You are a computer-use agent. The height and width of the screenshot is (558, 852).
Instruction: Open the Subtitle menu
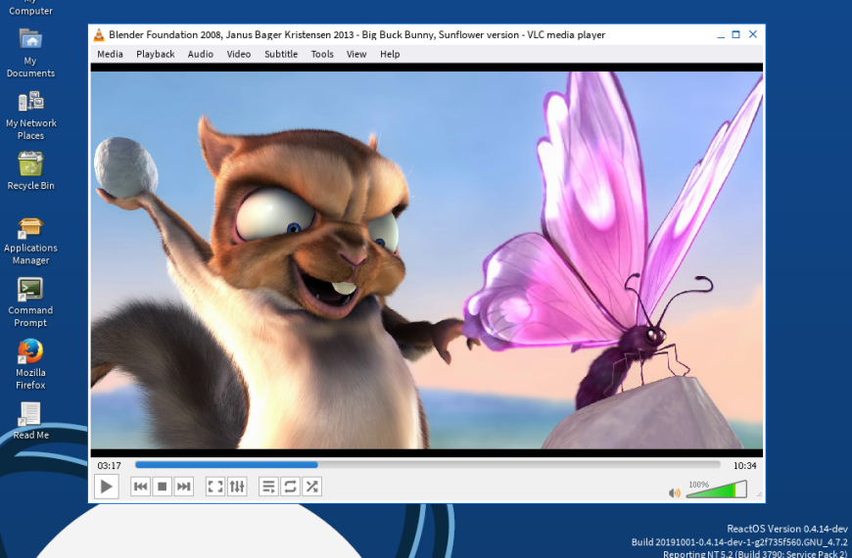click(281, 54)
